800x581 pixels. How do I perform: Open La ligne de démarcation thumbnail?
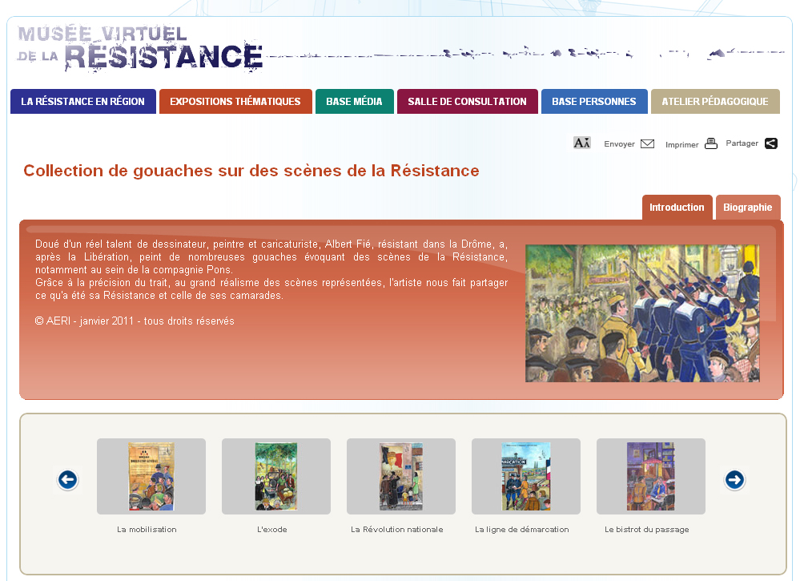pos(526,476)
